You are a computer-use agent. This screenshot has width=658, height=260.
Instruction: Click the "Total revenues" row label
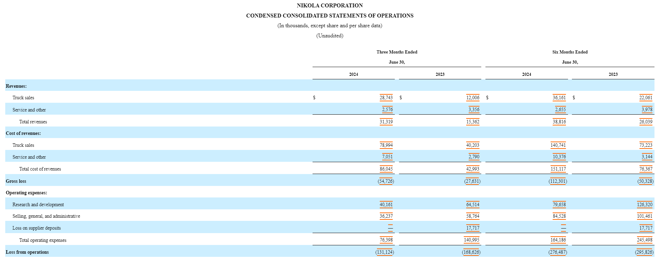point(33,122)
